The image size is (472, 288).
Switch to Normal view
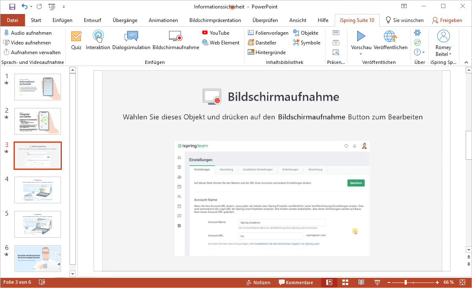[x=329, y=282]
